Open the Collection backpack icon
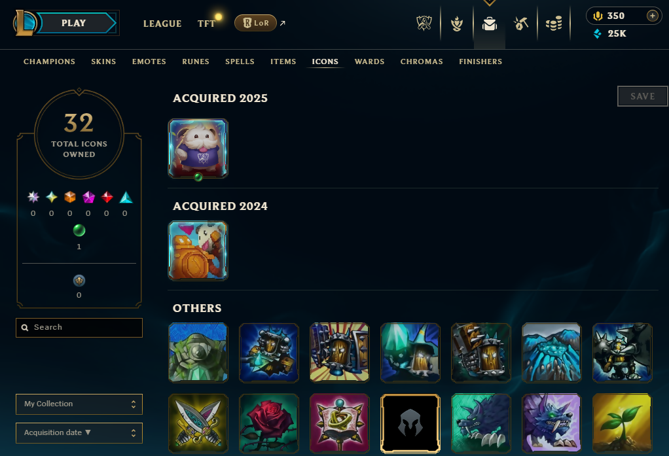669x456 pixels. pyautogui.click(x=490, y=24)
